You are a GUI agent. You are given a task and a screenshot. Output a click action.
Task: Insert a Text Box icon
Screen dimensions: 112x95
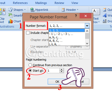pyautogui.click(x=96, y=12)
